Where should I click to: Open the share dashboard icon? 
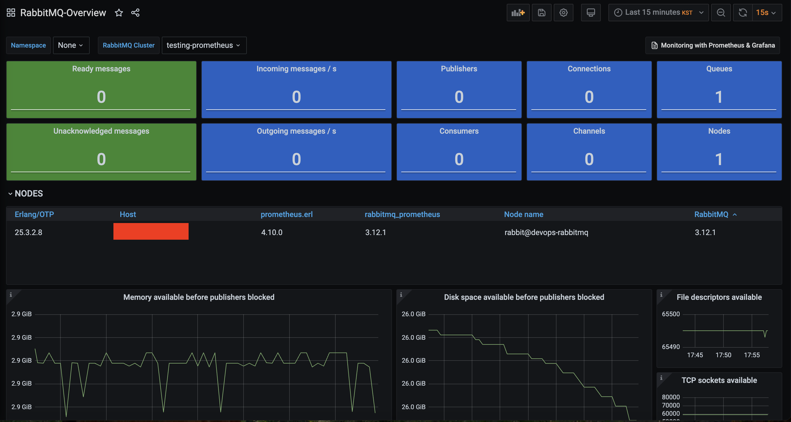(x=135, y=13)
